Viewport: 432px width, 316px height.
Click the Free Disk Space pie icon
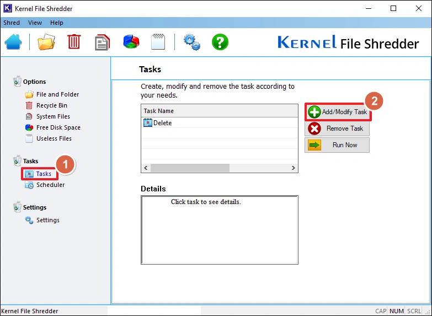[131, 42]
